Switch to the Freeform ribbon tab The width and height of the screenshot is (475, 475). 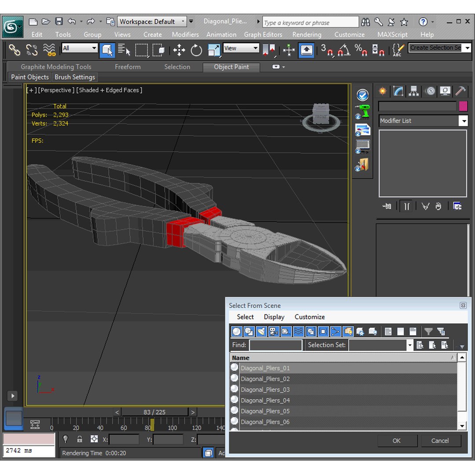point(128,67)
